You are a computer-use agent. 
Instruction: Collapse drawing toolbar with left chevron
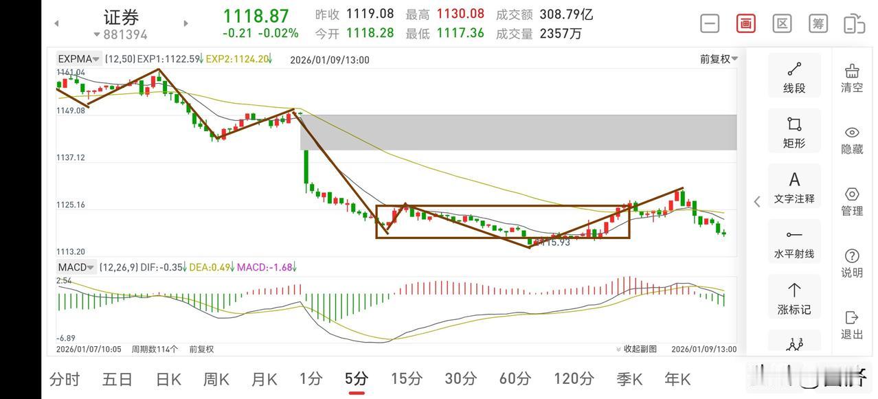tap(757, 201)
